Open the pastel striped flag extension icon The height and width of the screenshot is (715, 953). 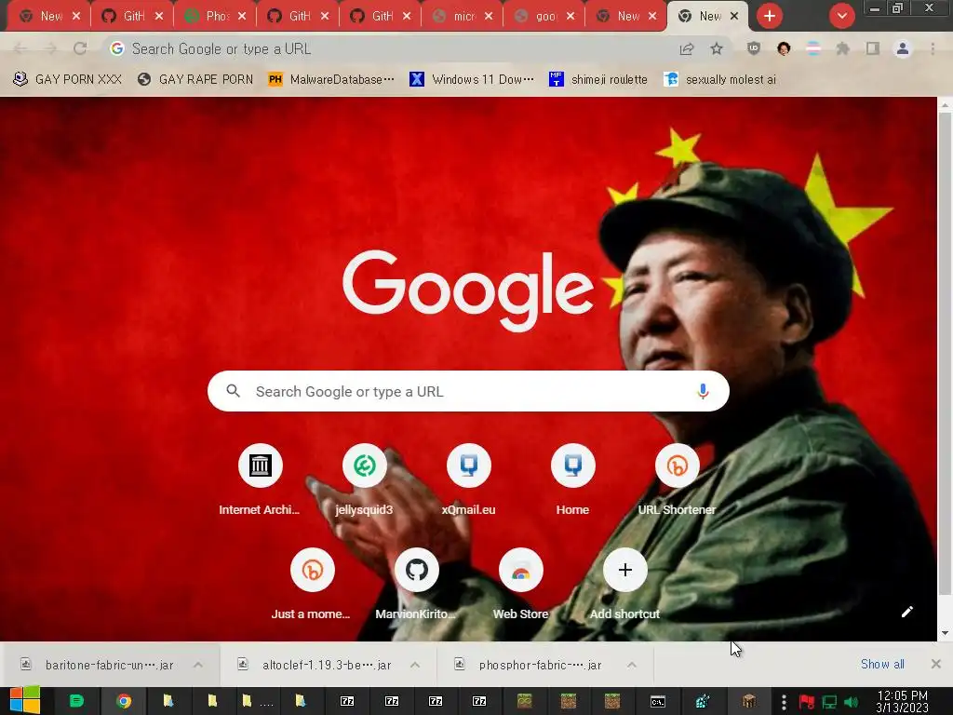tap(813, 48)
